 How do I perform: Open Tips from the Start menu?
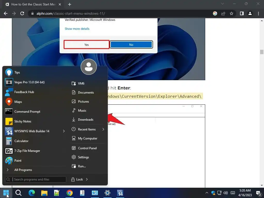(x=35, y=72)
